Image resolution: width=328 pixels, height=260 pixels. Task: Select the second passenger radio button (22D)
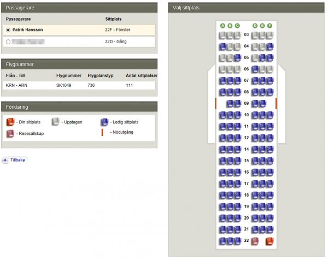8,42
